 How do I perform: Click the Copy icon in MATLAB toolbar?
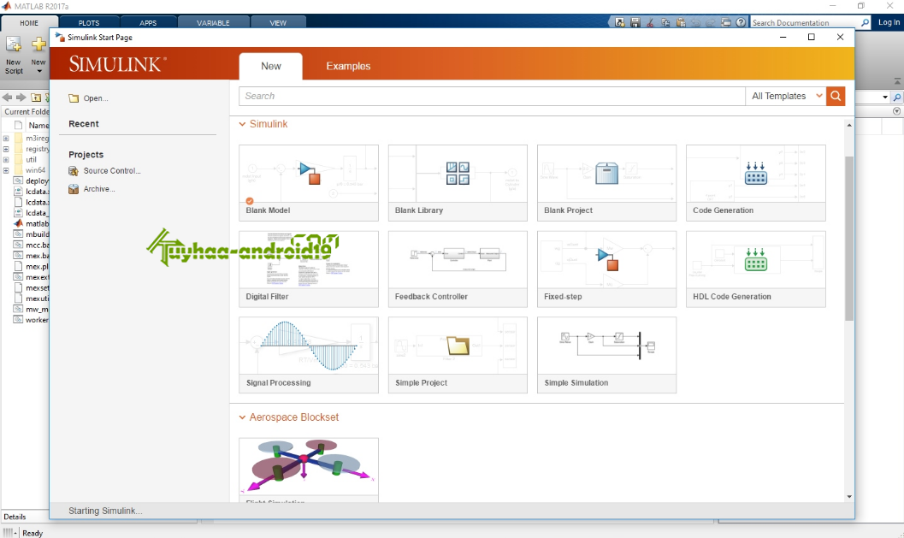(665, 22)
